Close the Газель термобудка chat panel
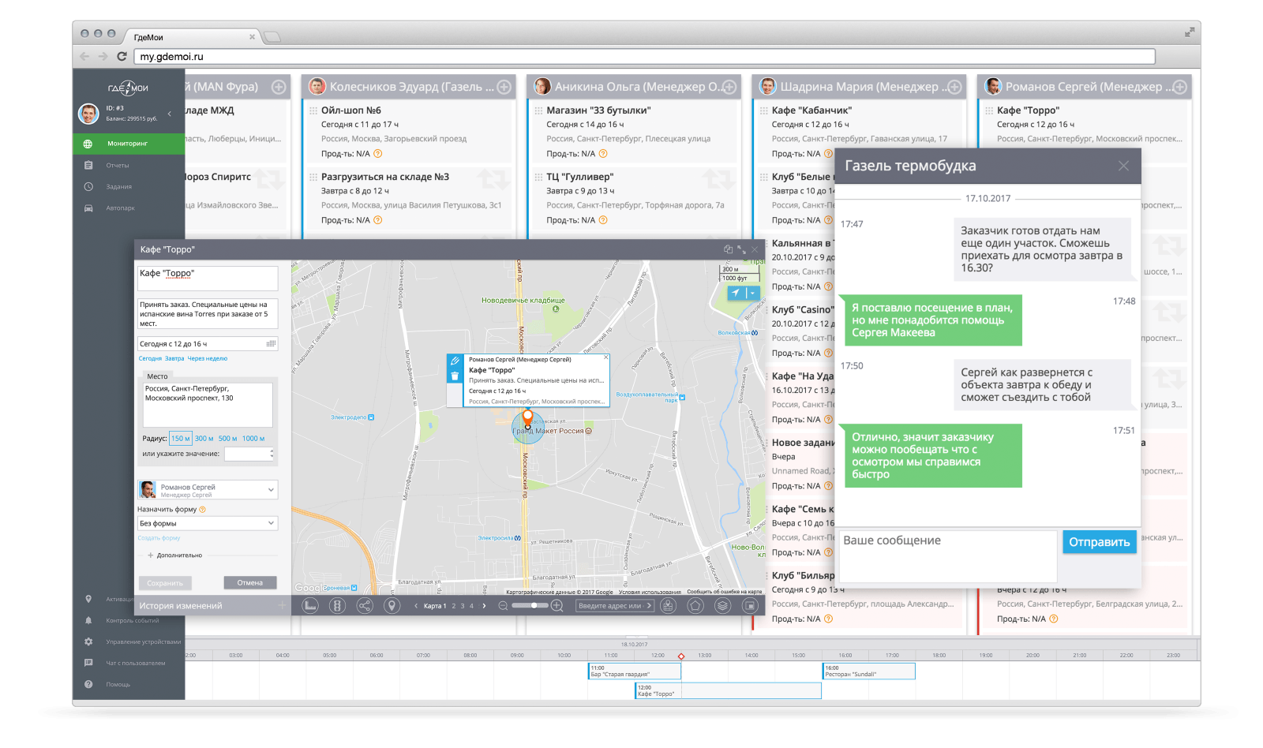This screenshot has width=1263, height=748. point(1123,166)
